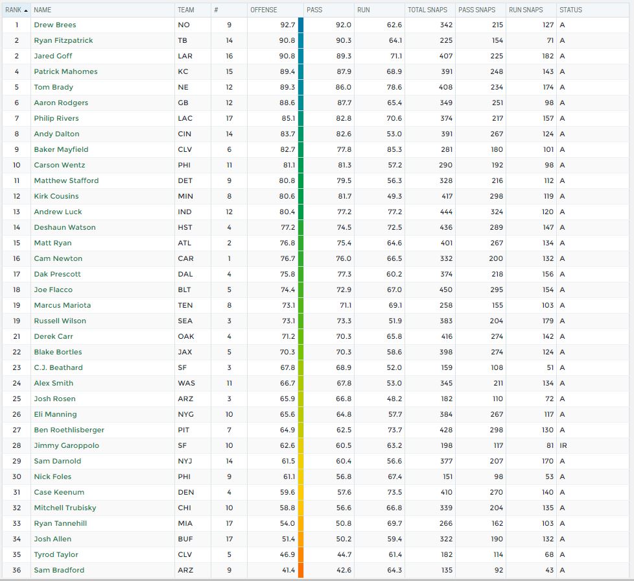This screenshot has width=634, height=581.
Task: Select the Andrew Luck link
Action: (x=58, y=212)
